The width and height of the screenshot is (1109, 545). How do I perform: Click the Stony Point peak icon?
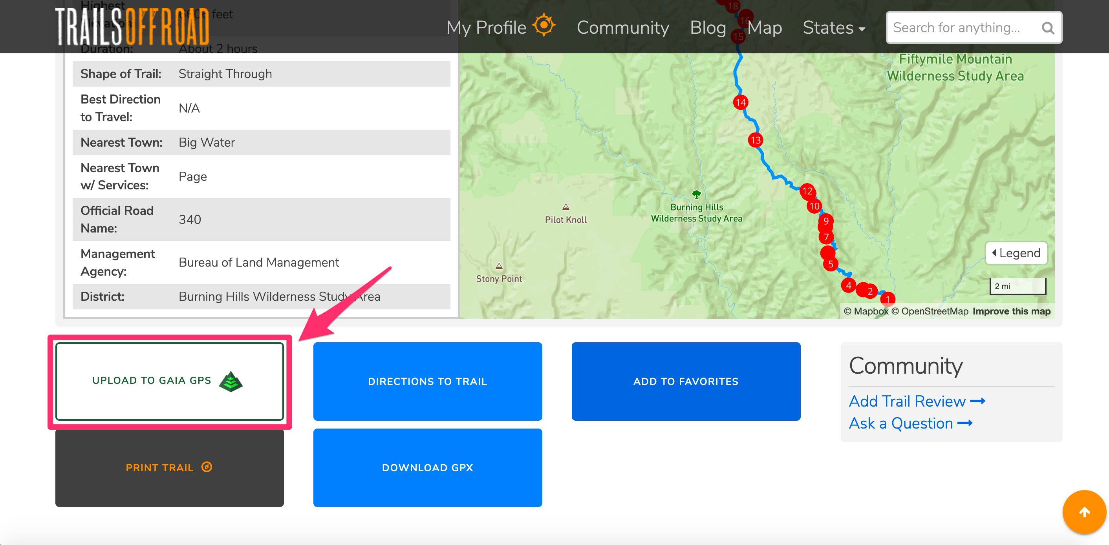[x=498, y=266]
